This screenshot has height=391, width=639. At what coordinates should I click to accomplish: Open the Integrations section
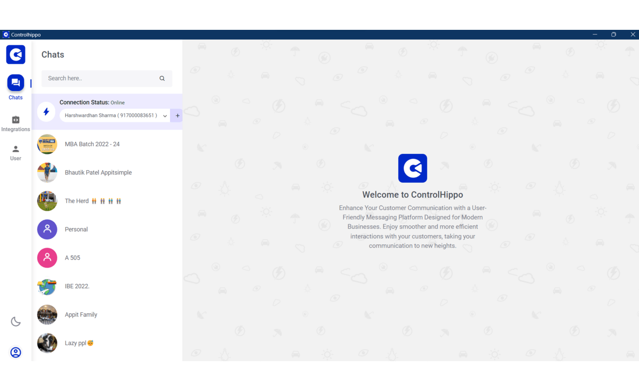pyautogui.click(x=15, y=123)
